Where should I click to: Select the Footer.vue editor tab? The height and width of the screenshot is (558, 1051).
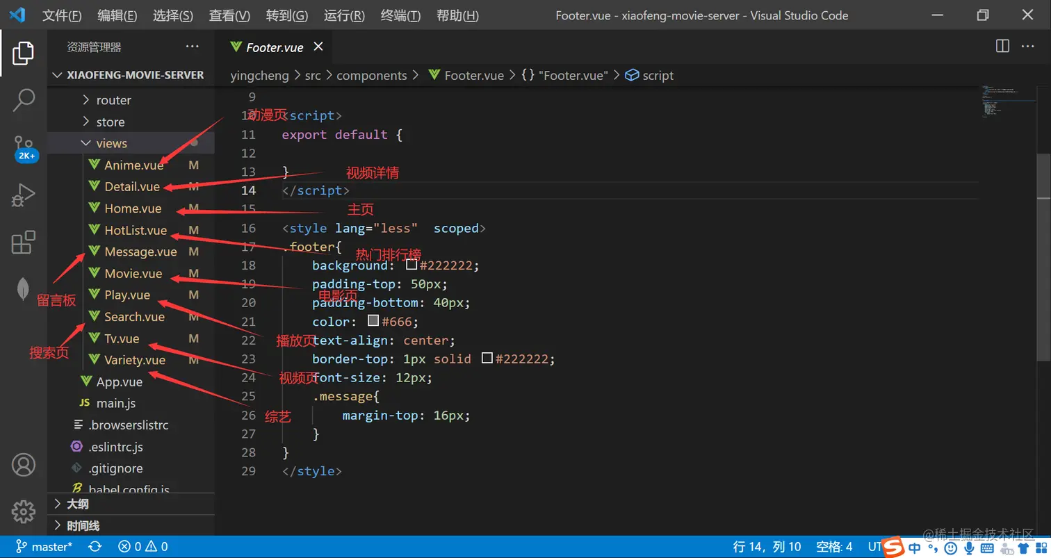tap(273, 47)
